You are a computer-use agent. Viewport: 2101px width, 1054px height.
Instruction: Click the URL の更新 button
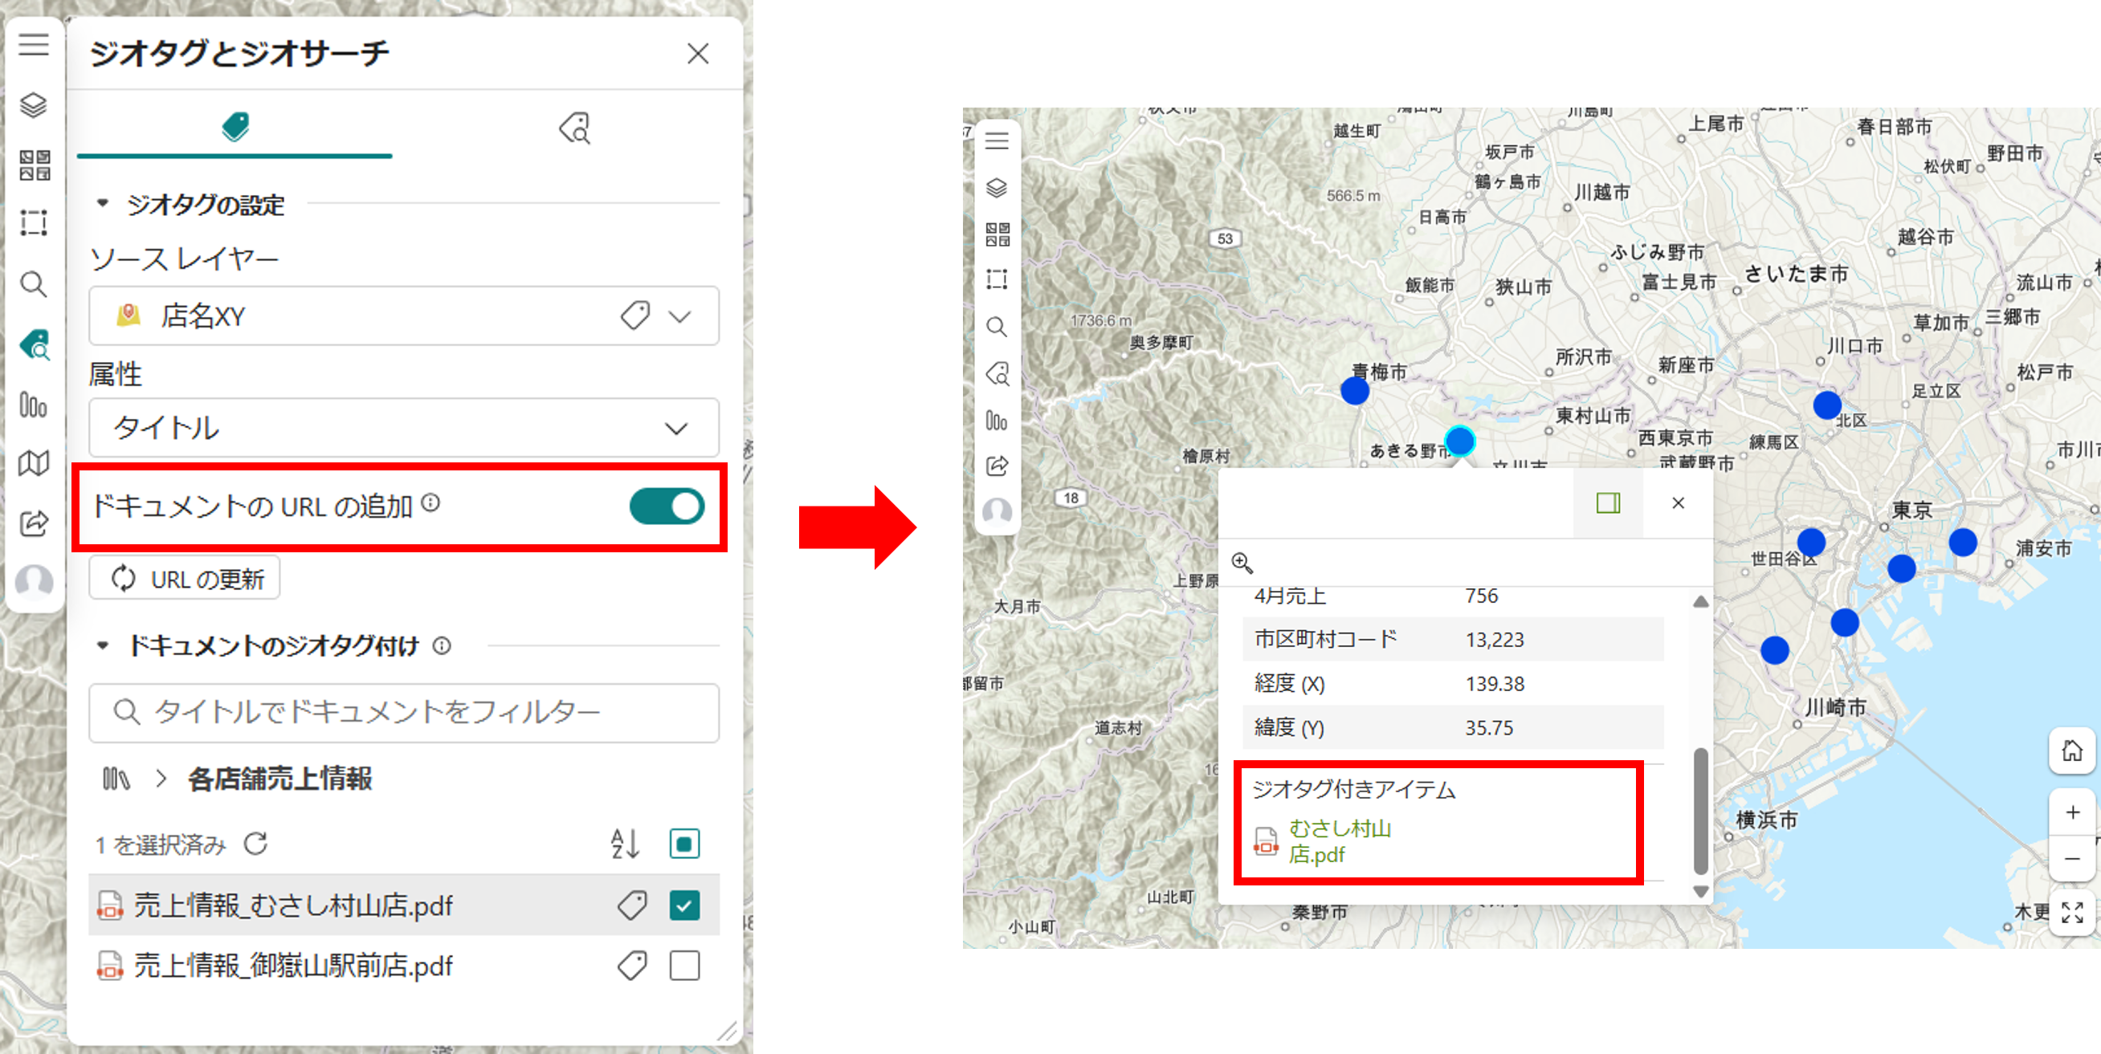tap(185, 579)
